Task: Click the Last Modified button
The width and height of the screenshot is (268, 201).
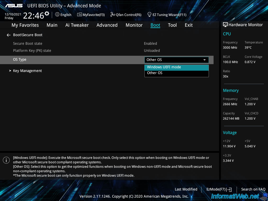Action: click(186, 189)
